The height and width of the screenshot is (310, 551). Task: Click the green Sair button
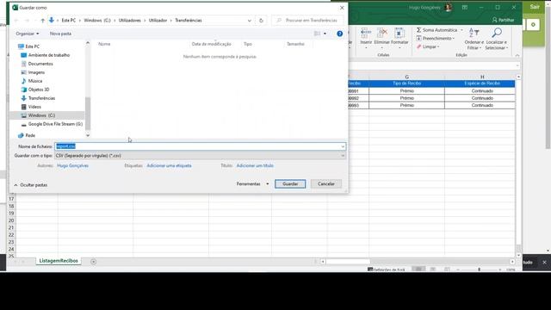coord(535,7)
